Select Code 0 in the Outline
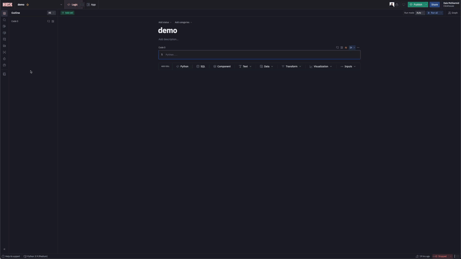Screen dimensions: 461x259 pyautogui.click(x=15, y=21)
